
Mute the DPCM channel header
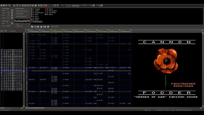(80, 31)
